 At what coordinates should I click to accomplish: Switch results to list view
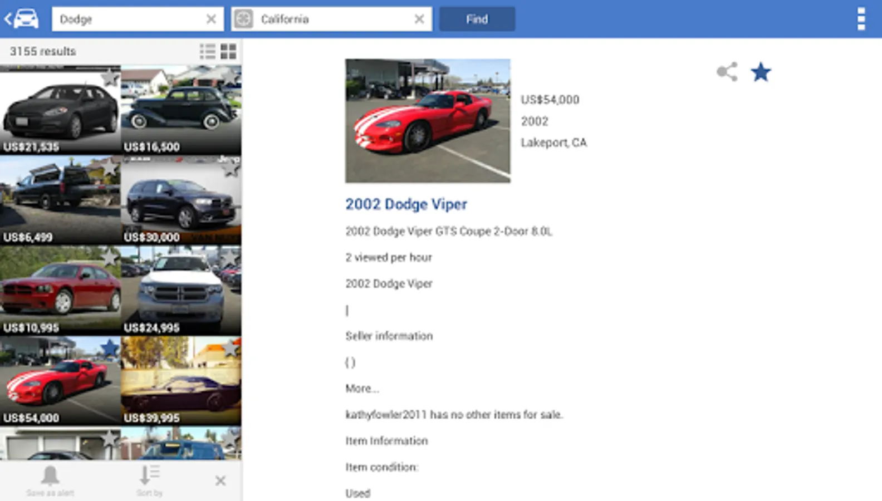[208, 51]
